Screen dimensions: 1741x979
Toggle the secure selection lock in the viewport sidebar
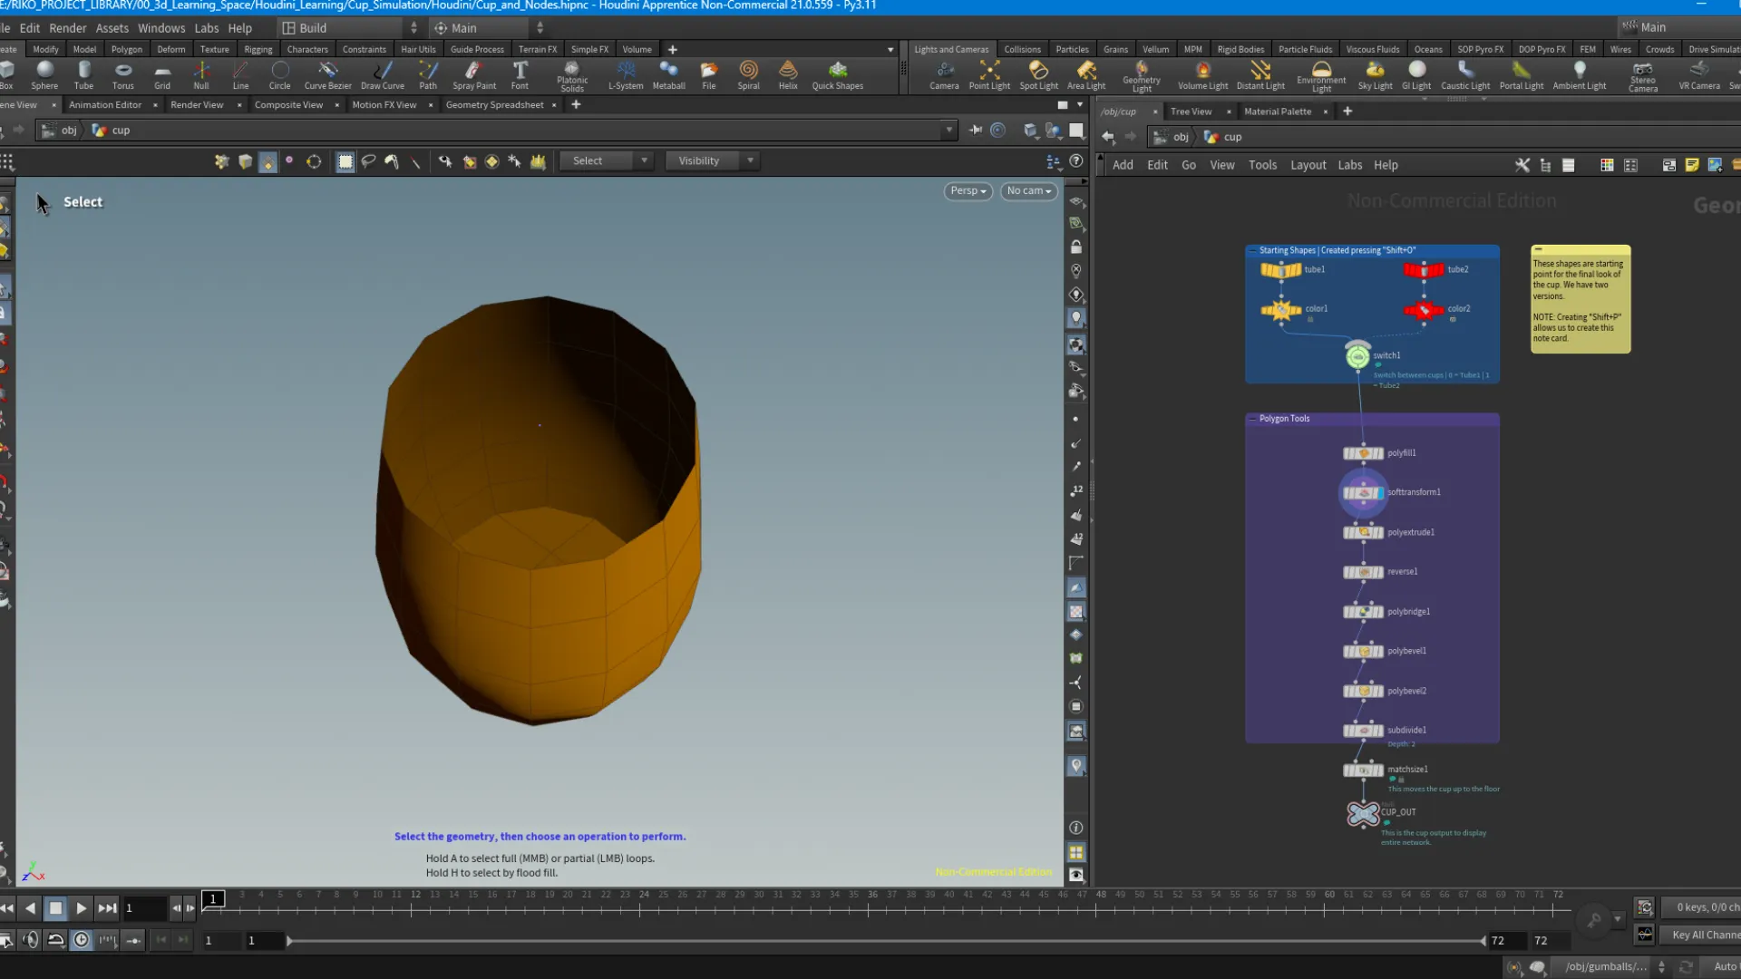coord(1076,247)
